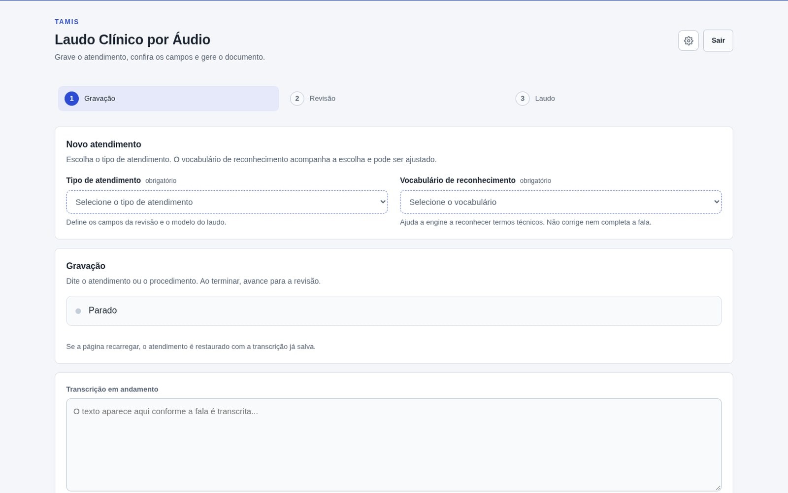
Task: Click the 'Laudo Clínico por Áudio' heading
Action: point(132,39)
